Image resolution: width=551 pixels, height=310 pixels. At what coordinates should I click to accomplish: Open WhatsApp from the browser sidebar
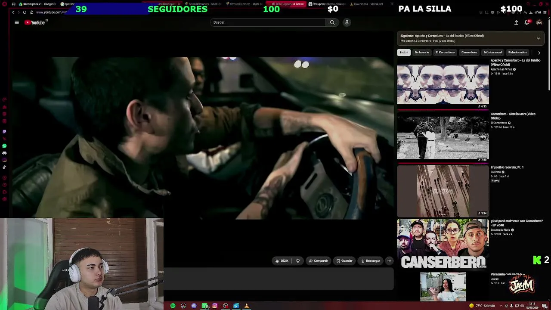[x=4, y=146]
